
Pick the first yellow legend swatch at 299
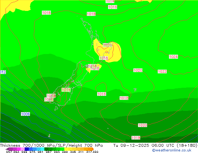coord(66,149)
